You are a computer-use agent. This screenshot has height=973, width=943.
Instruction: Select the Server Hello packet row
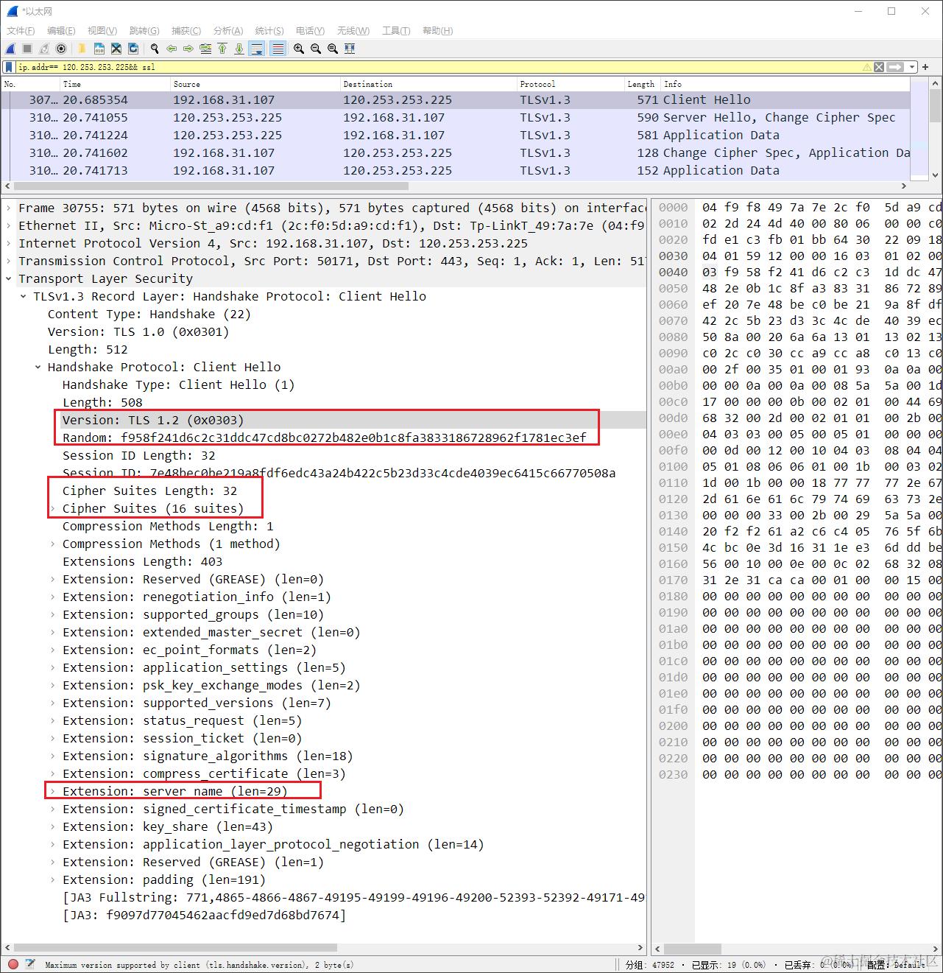click(x=456, y=118)
